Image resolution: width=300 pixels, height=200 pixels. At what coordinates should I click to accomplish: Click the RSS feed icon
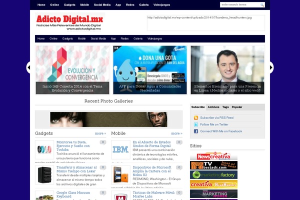196,117
